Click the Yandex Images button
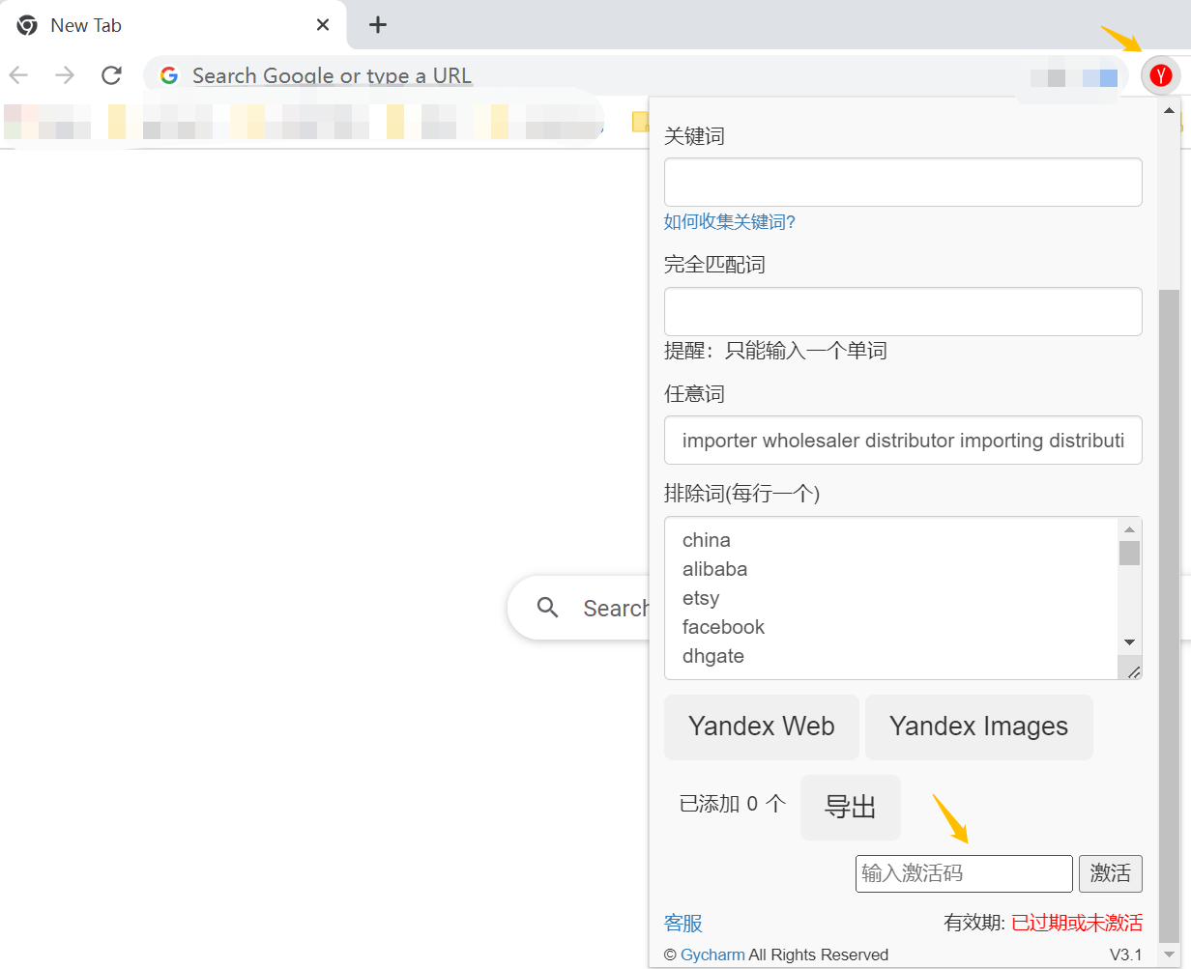The width and height of the screenshot is (1191, 969). click(979, 727)
